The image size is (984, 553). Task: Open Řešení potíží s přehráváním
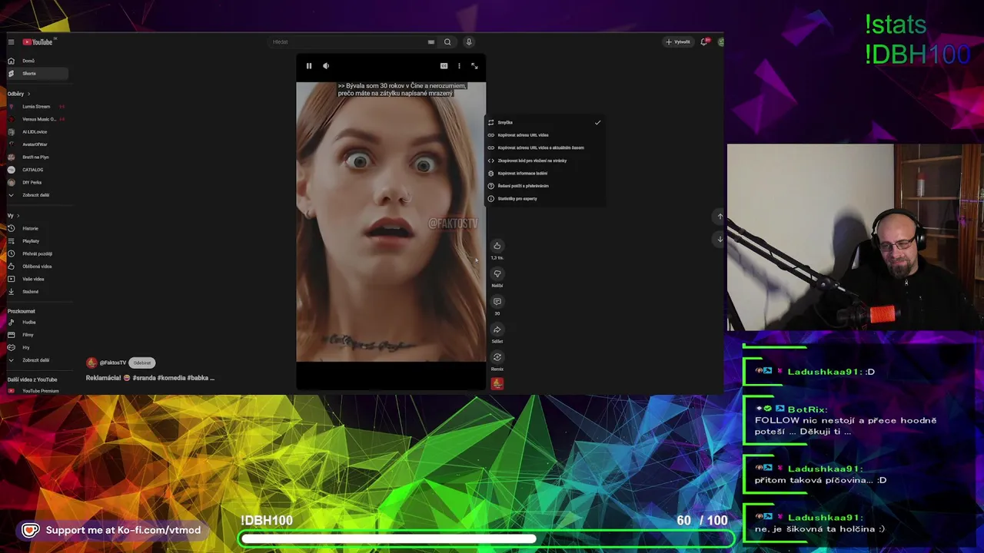(x=545, y=186)
